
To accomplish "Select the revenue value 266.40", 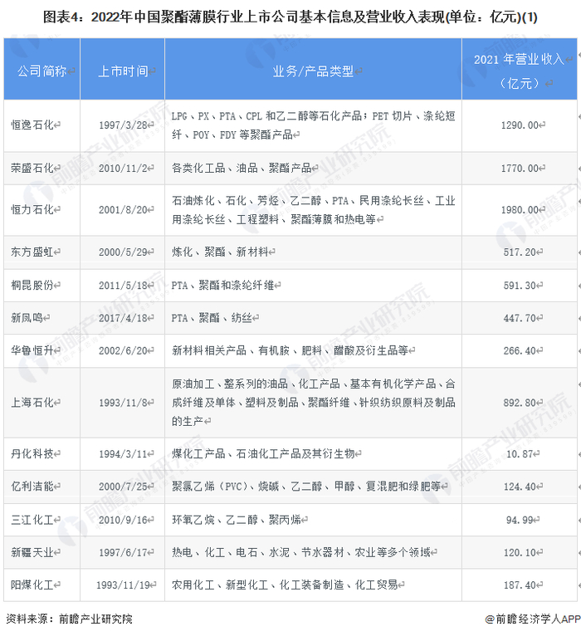I will (x=520, y=350).
